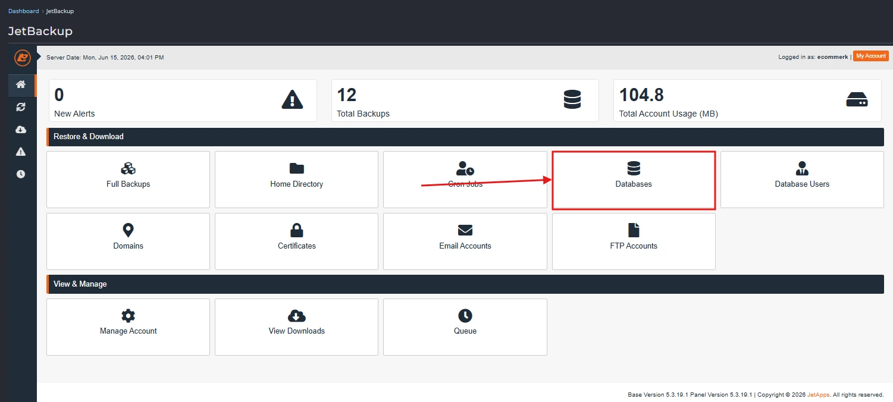893x402 pixels.
Task: Click the Email Accounts envelope icon
Action: tap(465, 230)
